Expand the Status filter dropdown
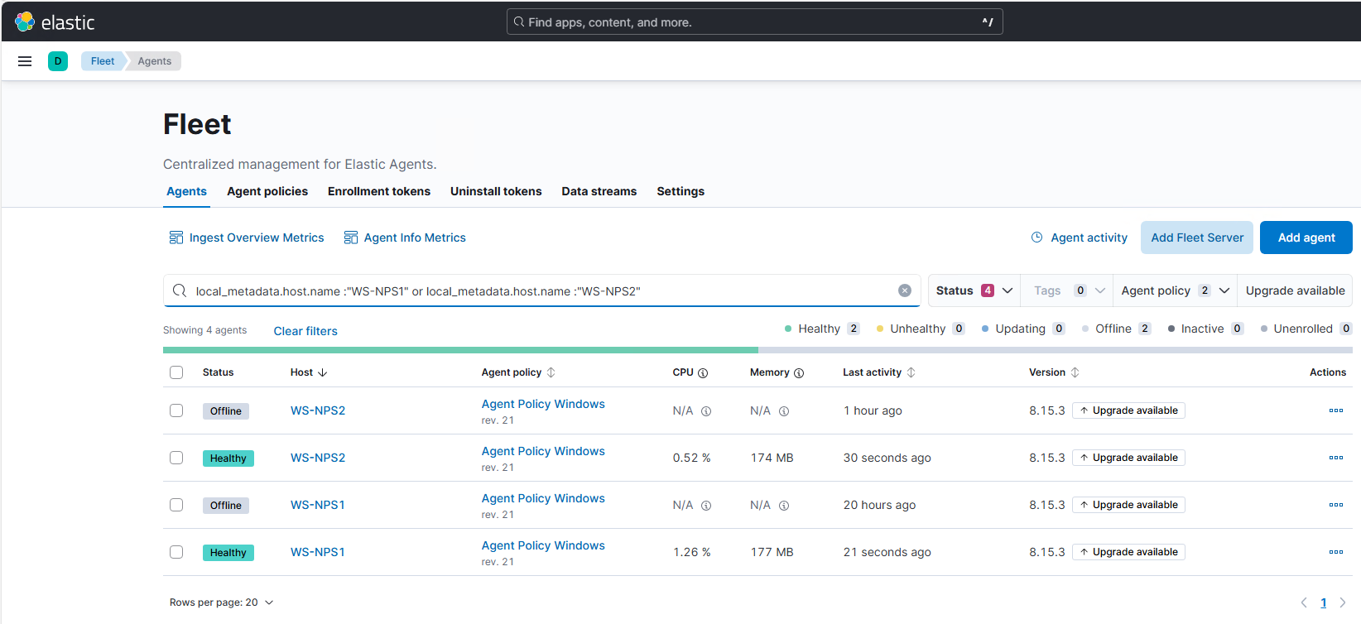Viewport: 1361px width, 624px height. click(974, 290)
